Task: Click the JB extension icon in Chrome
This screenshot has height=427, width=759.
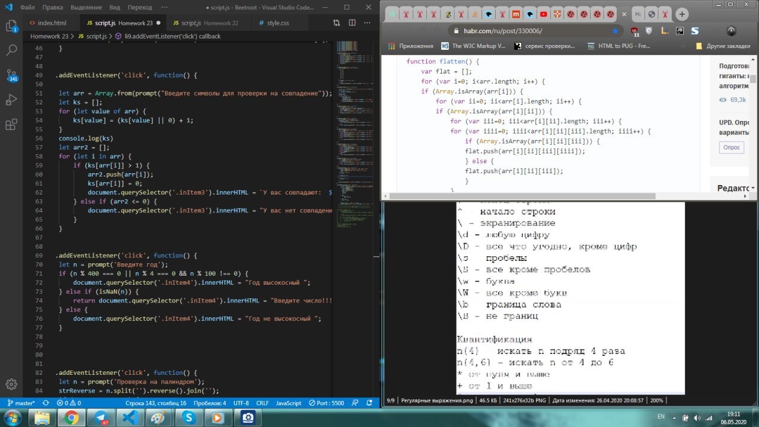Action: 680,31
